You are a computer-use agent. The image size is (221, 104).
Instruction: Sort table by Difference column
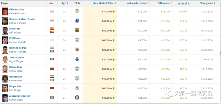point(165,3)
